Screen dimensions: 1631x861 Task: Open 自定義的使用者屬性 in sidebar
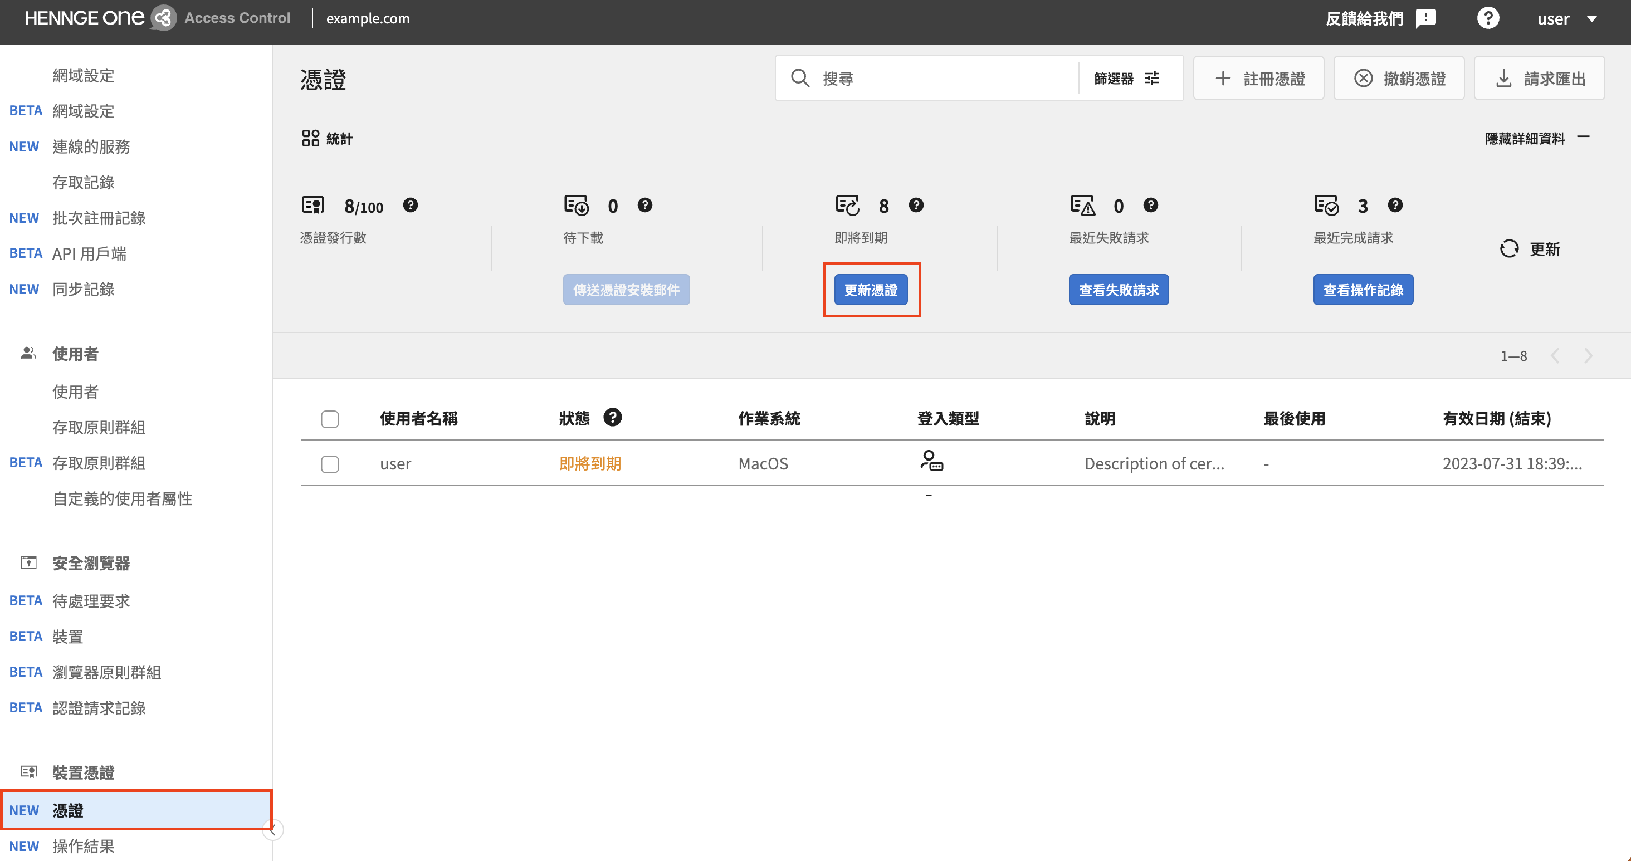[122, 498]
